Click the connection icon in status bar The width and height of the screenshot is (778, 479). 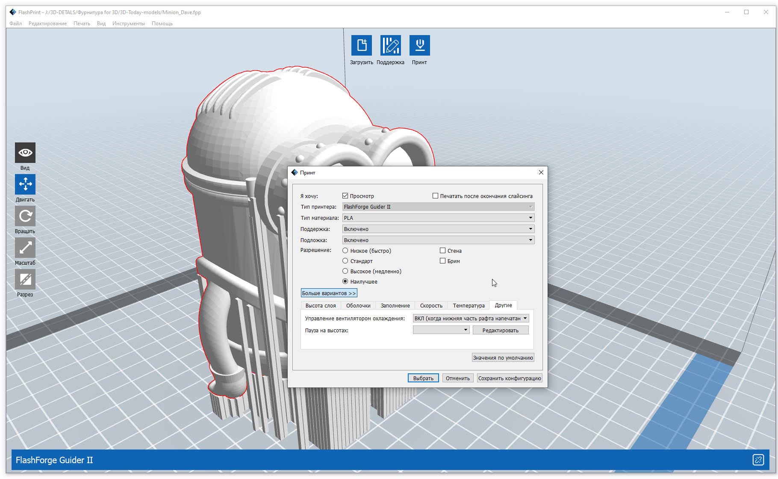[x=758, y=460]
